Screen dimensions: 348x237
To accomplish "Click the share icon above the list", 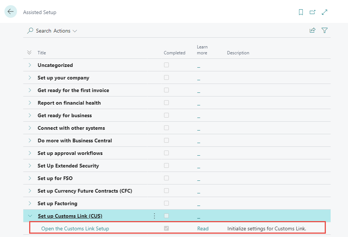I will [x=313, y=31].
